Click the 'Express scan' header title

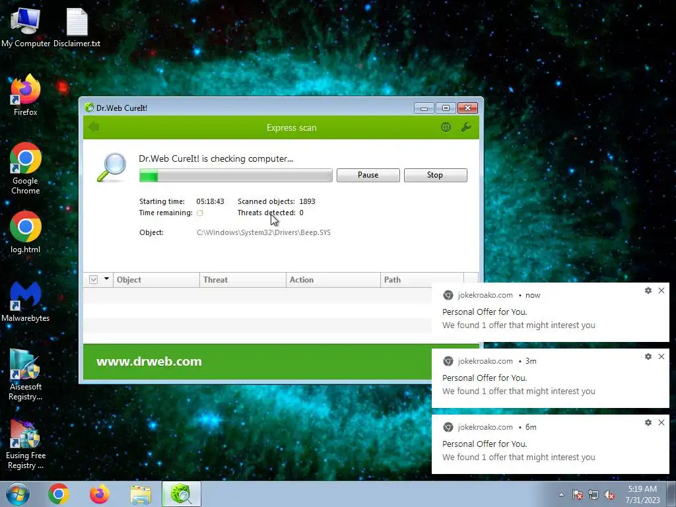point(291,127)
